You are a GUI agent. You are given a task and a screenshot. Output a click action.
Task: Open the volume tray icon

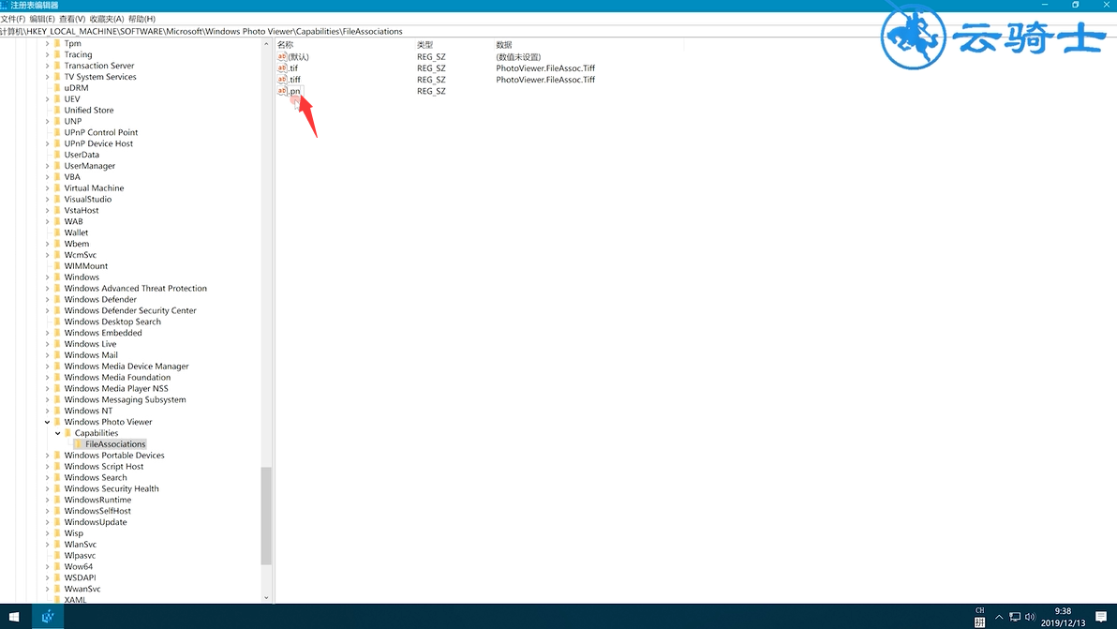pos(1030,617)
